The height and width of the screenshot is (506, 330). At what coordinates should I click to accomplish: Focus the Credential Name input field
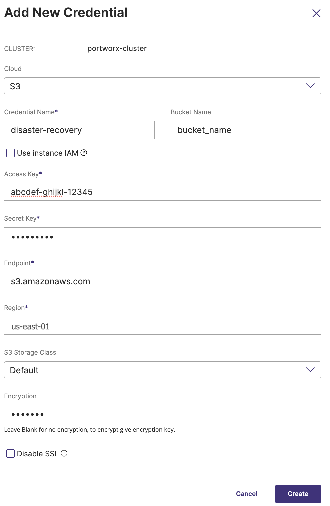[x=79, y=130]
